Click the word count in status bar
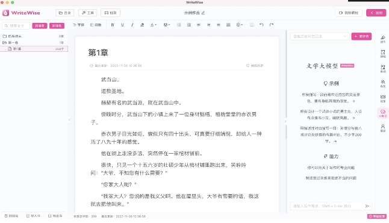389x223 pixels. 85,216
